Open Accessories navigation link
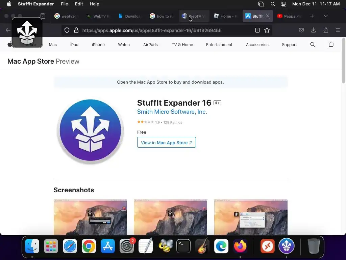The image size is (346, 260). tap(257, 44)
